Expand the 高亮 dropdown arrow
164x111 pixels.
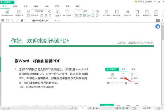click(60, 16)
